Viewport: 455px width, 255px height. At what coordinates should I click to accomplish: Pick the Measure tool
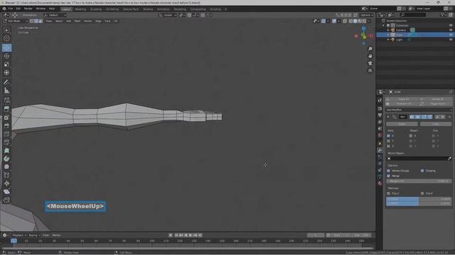click(6, 91)
